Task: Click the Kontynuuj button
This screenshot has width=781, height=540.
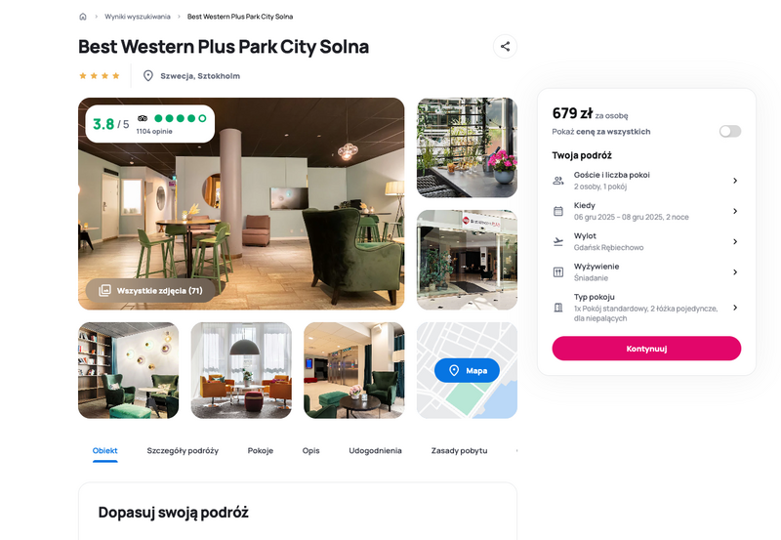Action: click(646, 349)
